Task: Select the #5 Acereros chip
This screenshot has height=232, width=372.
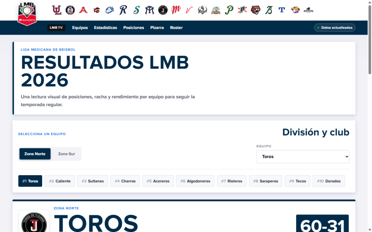Action: pyautogui.click(x=158, y=181)
